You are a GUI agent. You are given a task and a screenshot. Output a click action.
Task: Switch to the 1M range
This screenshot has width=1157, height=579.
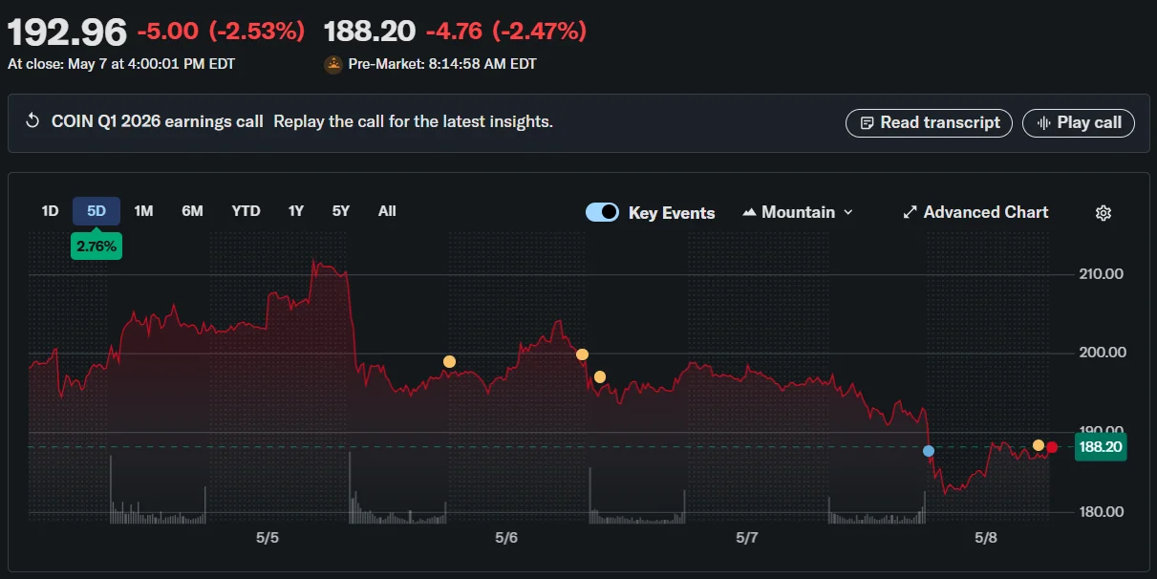point(143,211)
